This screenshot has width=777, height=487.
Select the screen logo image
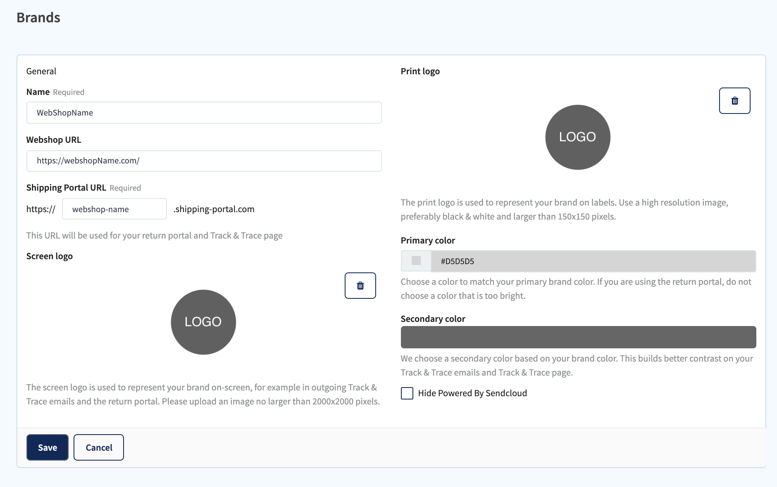203,322
